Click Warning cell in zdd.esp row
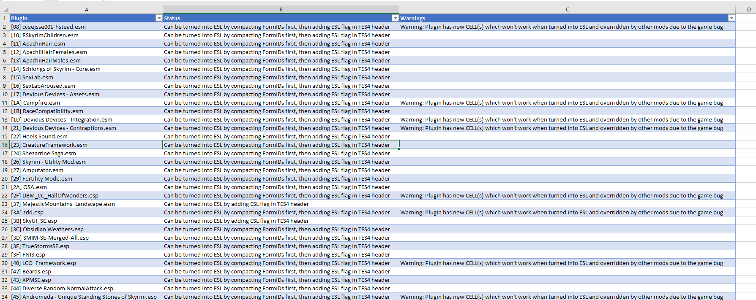 tap(567, 212)
